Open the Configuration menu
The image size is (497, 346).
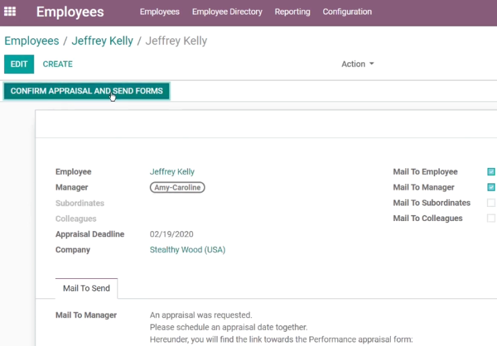tap(347, 11)
